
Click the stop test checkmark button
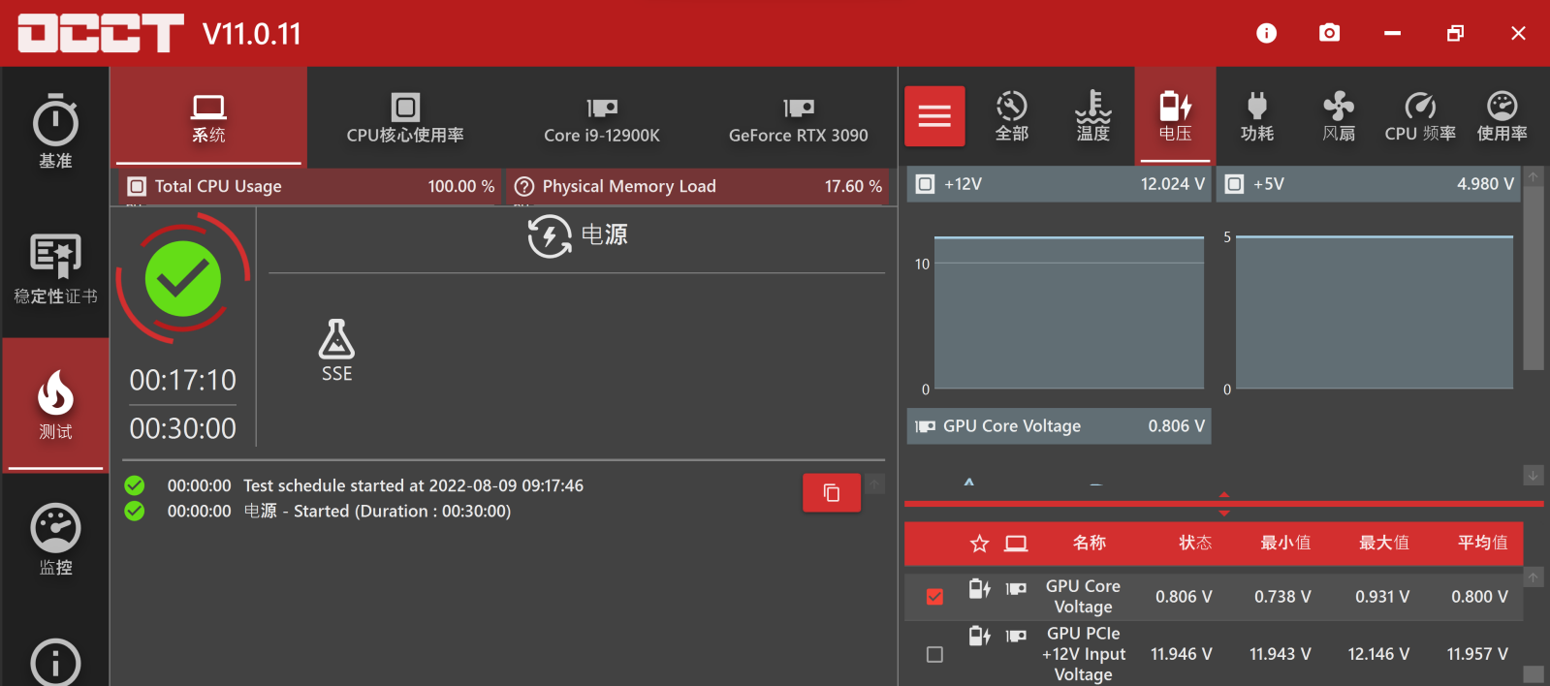click(x=182, y=279)
